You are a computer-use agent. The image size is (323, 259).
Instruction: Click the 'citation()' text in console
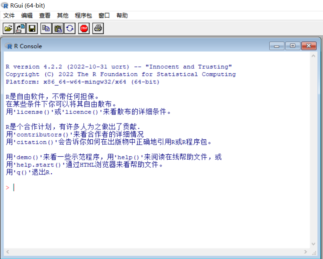tap(35, 142)
